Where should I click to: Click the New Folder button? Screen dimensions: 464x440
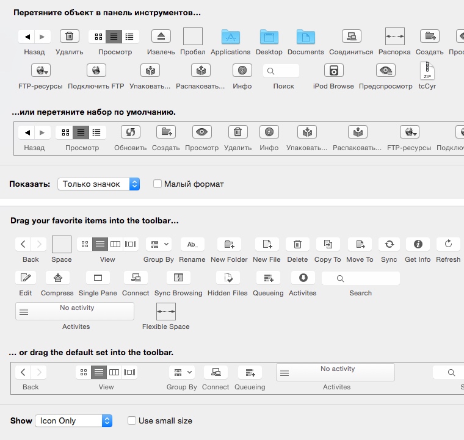229,244
